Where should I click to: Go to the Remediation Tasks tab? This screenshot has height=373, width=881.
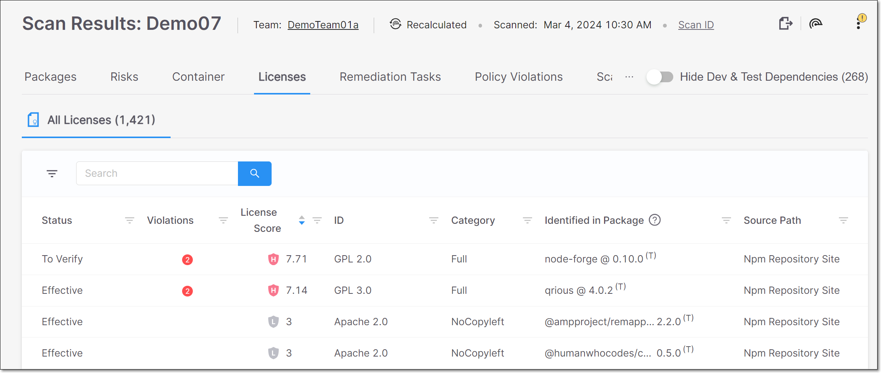click(x=390, y=77)
